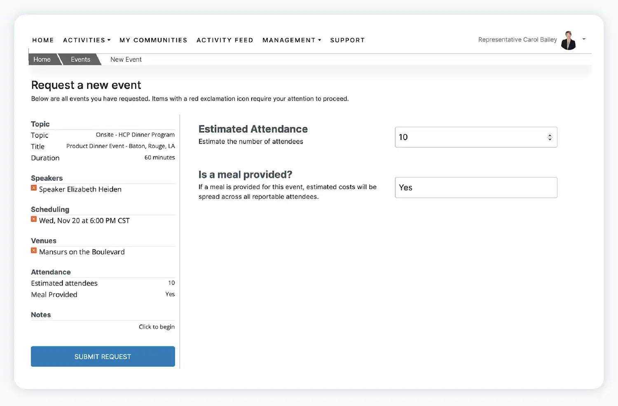Open the Activity Feed
The height and width of the screenshot is (406, 618).
click(225, 40)
